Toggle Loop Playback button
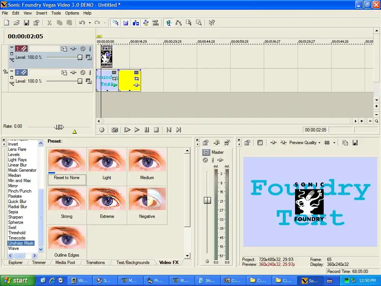Image resolution: width=381 pixels, height=286 pixels. point(115,130)
